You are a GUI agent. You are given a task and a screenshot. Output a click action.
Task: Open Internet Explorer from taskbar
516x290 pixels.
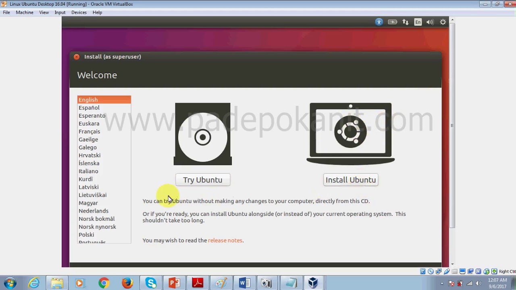pyautogui.click(x=34, y=283)
